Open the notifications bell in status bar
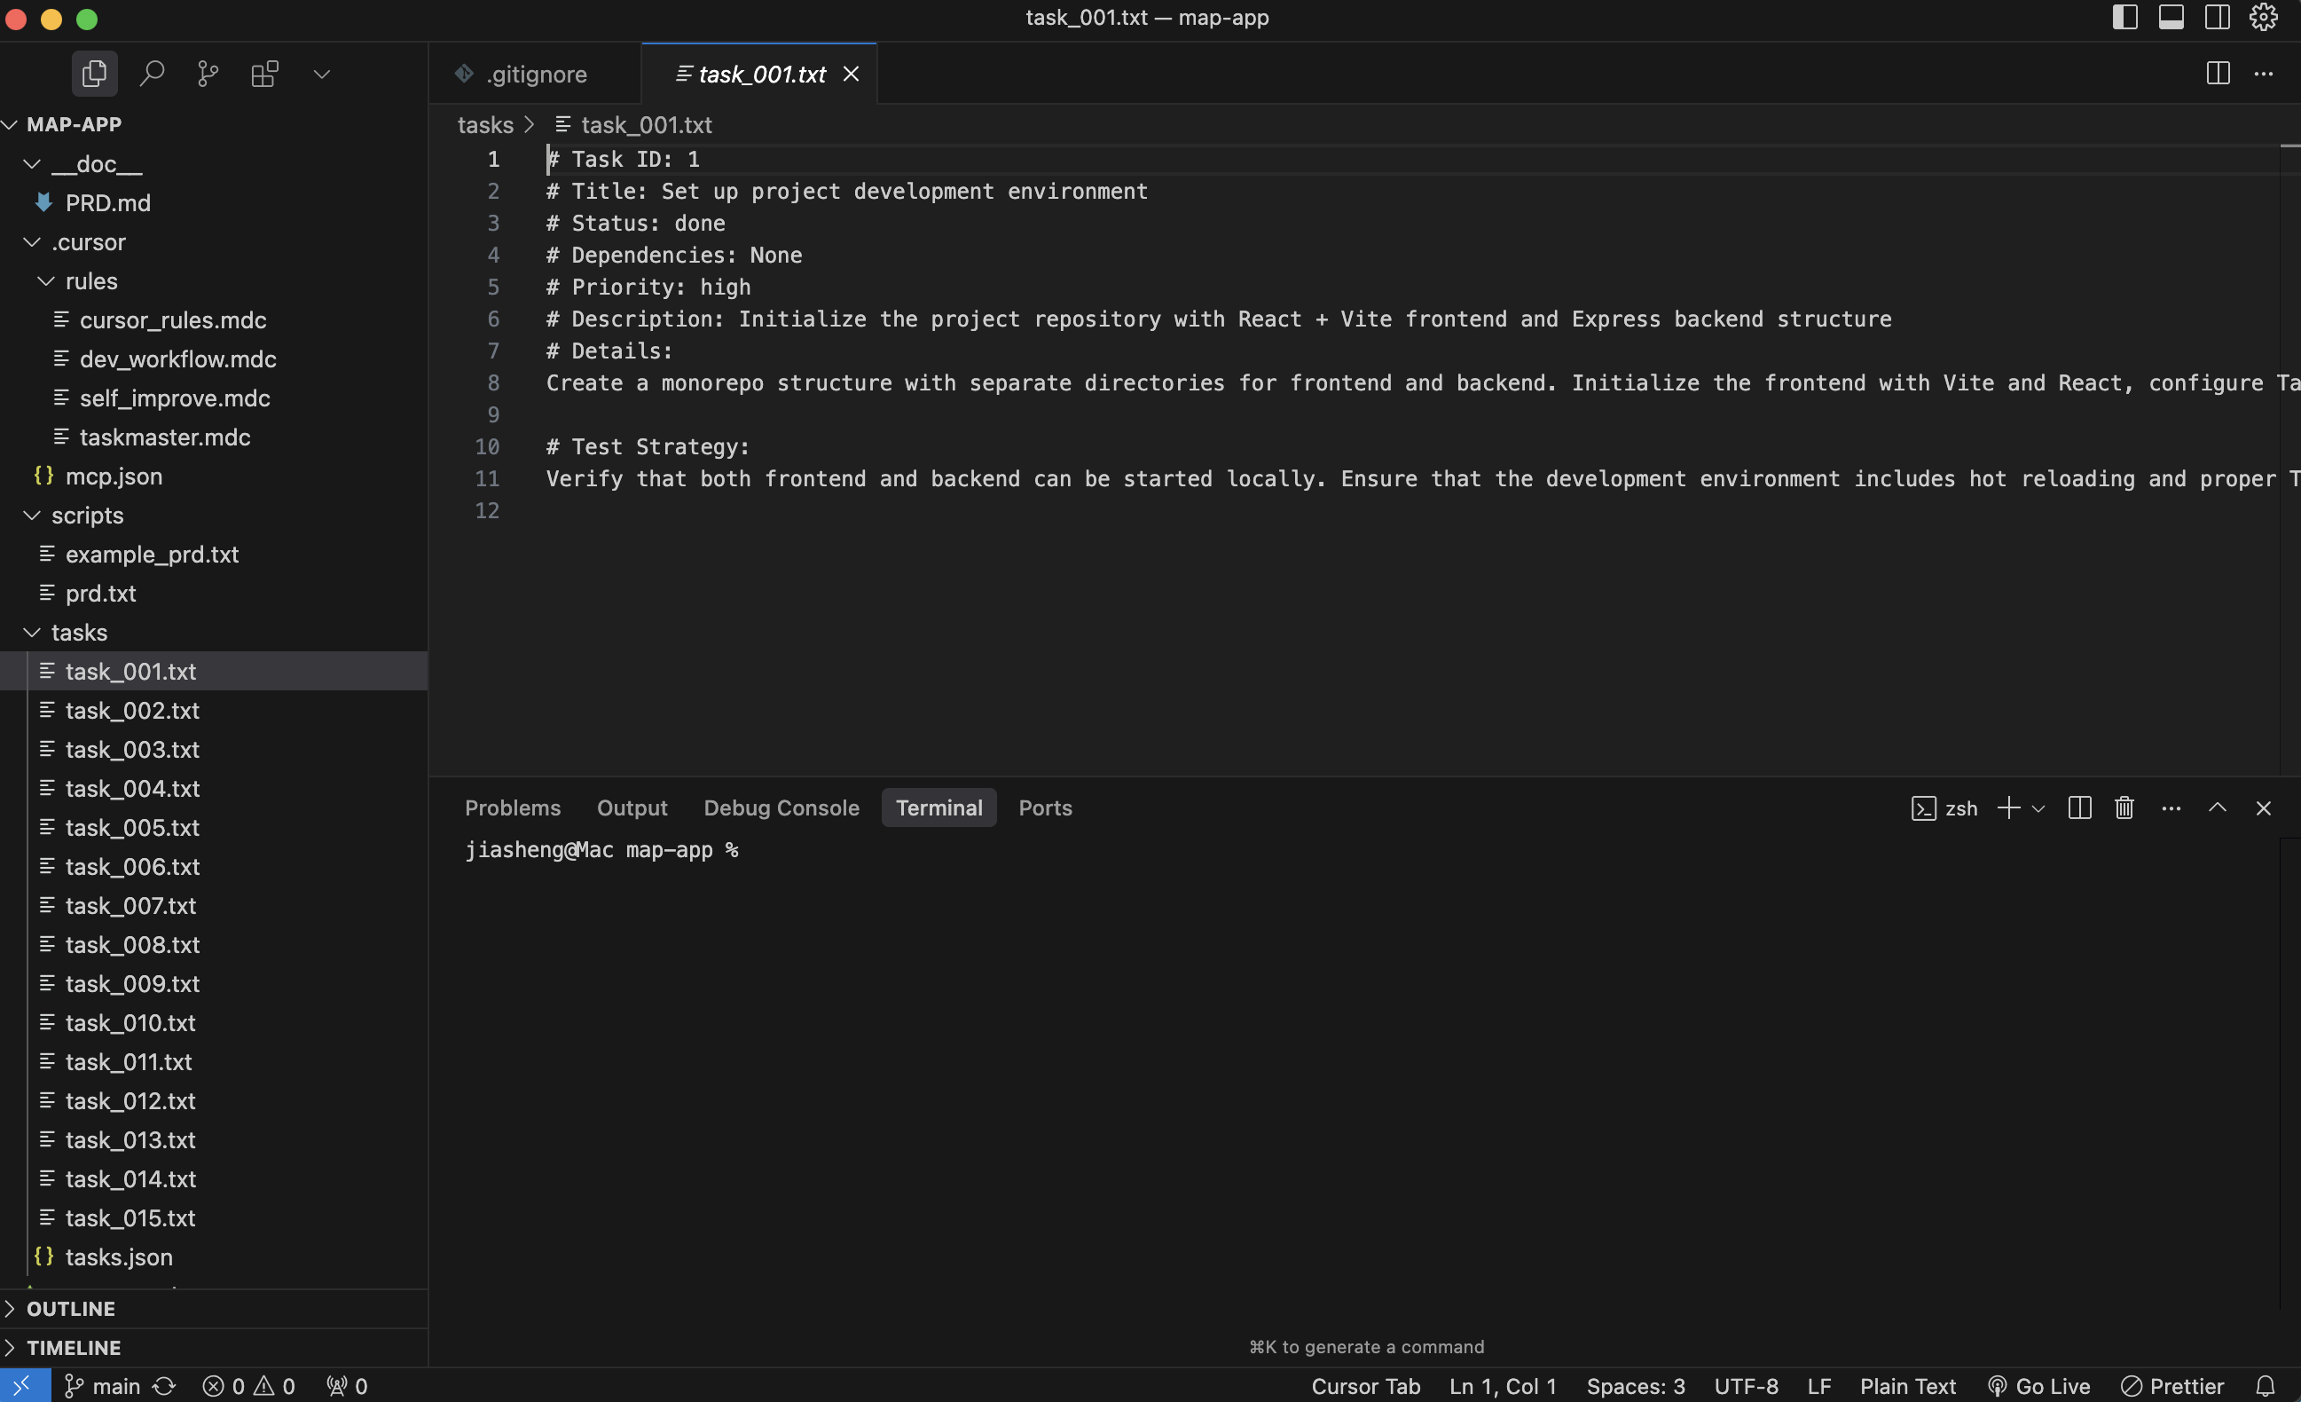Image resolution: width=2301 pixels, height=1402 pixels. 2266,1386
